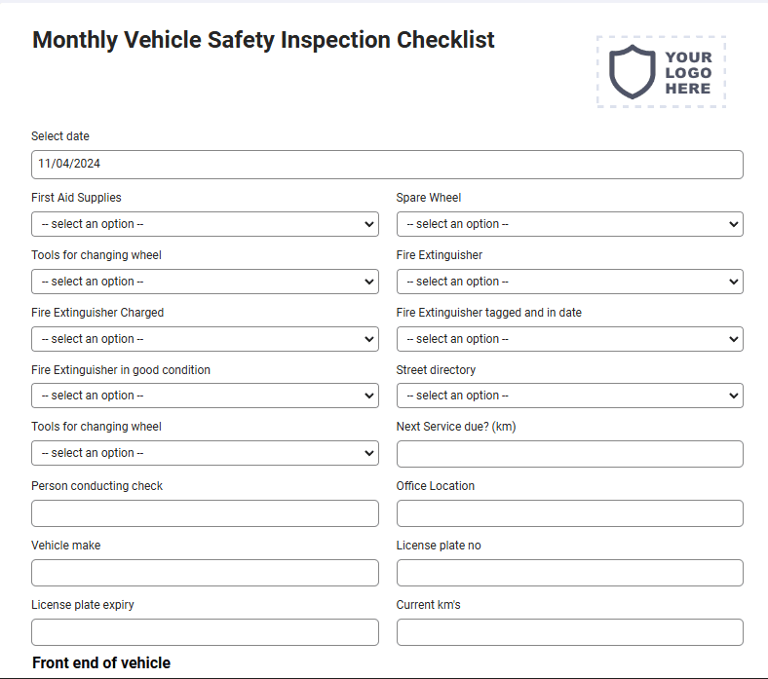The image size is (768, 679).
Task: Select the License plate expiry field
Action: click(205, 632)
